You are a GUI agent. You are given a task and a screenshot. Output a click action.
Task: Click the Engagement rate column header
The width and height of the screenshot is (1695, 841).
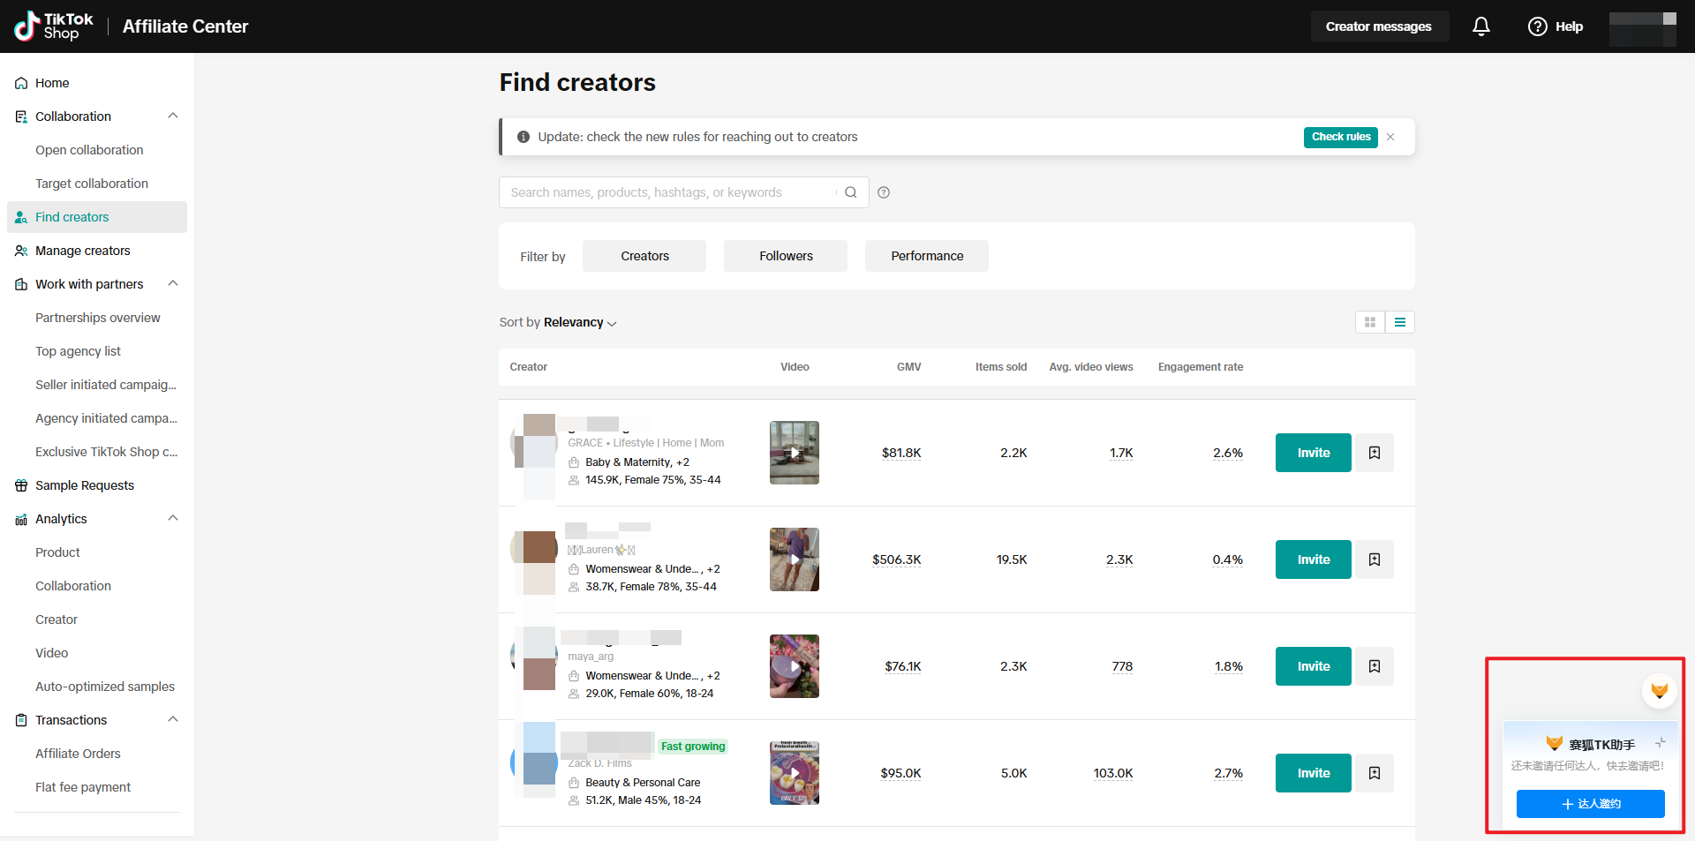click(x=1201, y=367)
